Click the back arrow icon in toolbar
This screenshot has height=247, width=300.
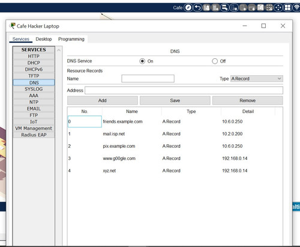tap(197, 8)
